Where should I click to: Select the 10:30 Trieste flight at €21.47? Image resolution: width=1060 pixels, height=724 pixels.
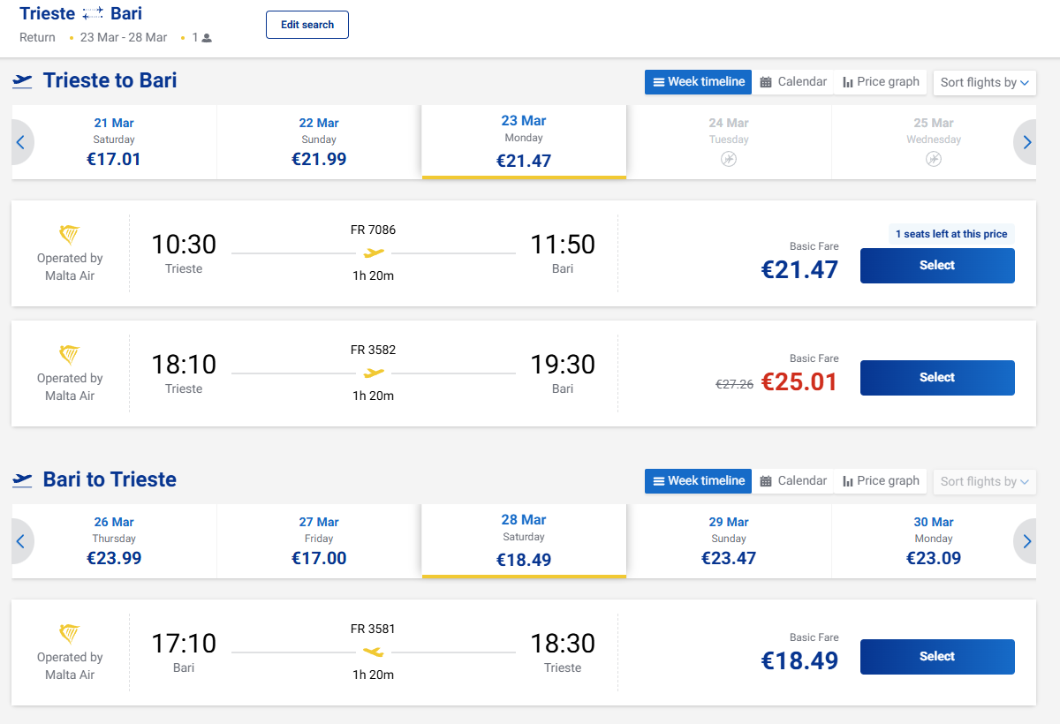pos(937,266)
